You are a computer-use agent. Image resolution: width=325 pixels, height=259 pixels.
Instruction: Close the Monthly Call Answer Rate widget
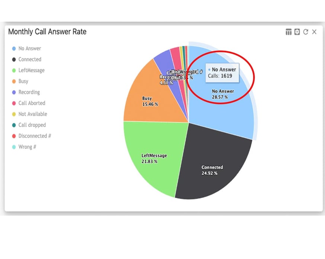click(314, 32)
